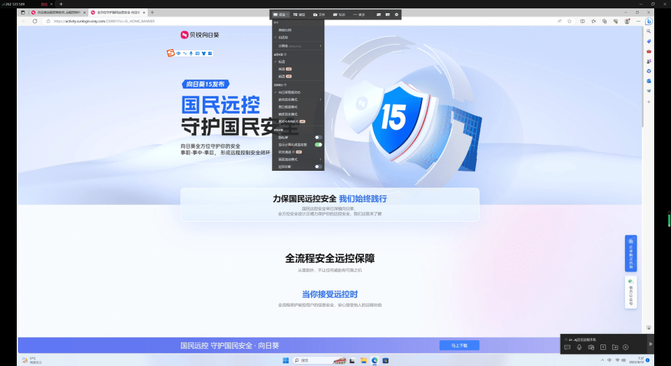Click the Windows Start button
The image size is (671, 366).
pyautogui.click(x=285, y=360)
